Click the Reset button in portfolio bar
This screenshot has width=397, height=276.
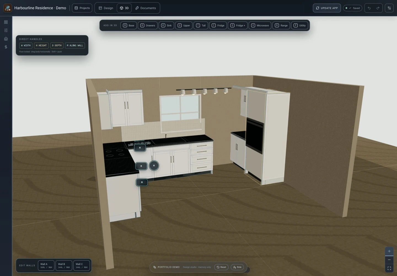[x=221, y=267]
